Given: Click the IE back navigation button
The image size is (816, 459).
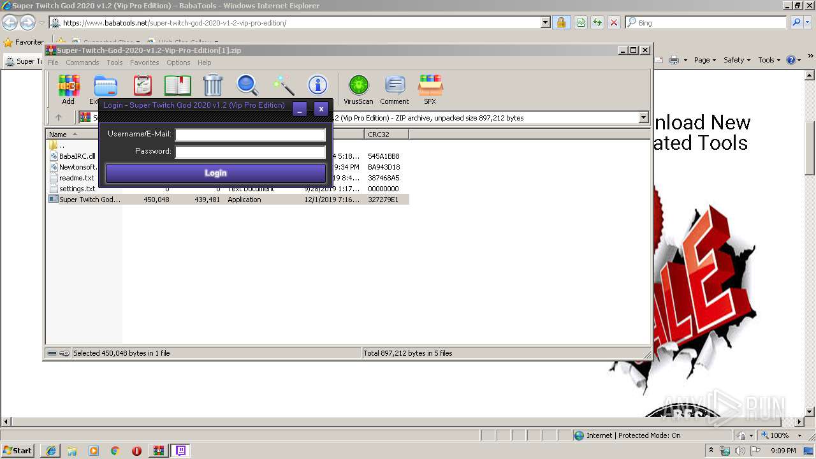Looking at the screenshot, I should (10, 23).
